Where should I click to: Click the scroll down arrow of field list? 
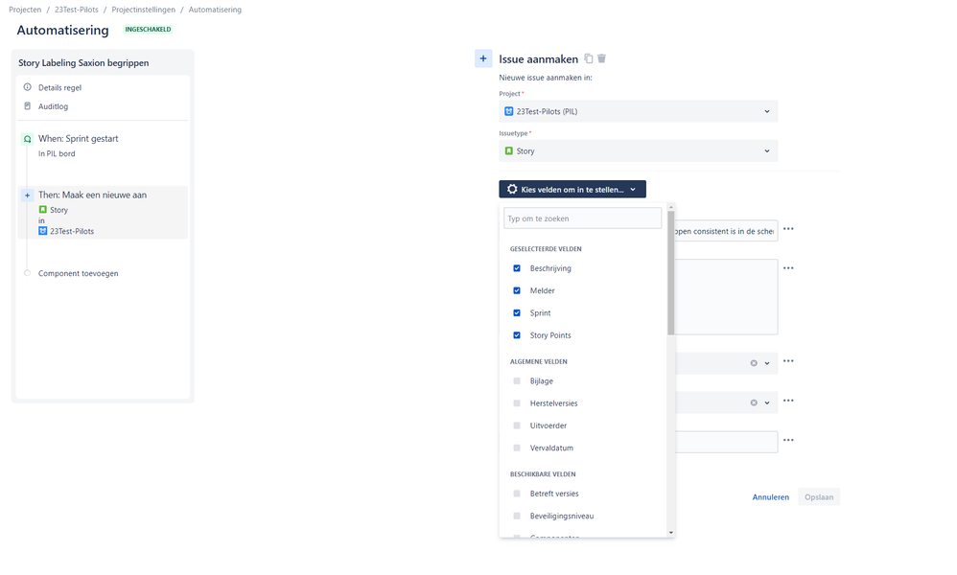click(670, 532)
